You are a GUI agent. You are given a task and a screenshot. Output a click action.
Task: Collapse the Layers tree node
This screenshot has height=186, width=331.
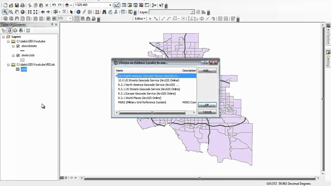pos(4,37)
